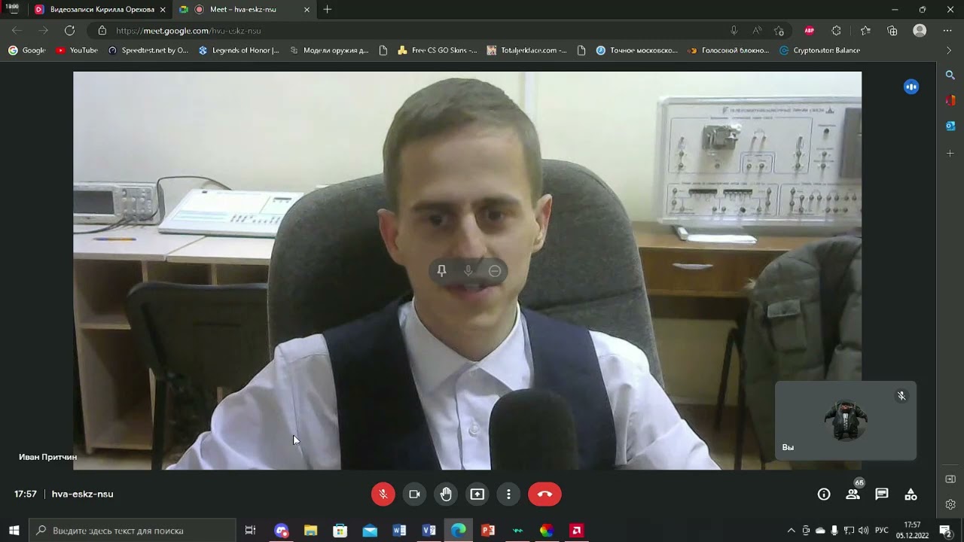Screen dimensions: 964x542
Task: Open microphone permission icon in the address bar
Action: click(x=734, y=31)
